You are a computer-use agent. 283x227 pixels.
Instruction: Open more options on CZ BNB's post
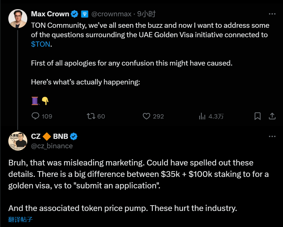[x=272, y=137]
